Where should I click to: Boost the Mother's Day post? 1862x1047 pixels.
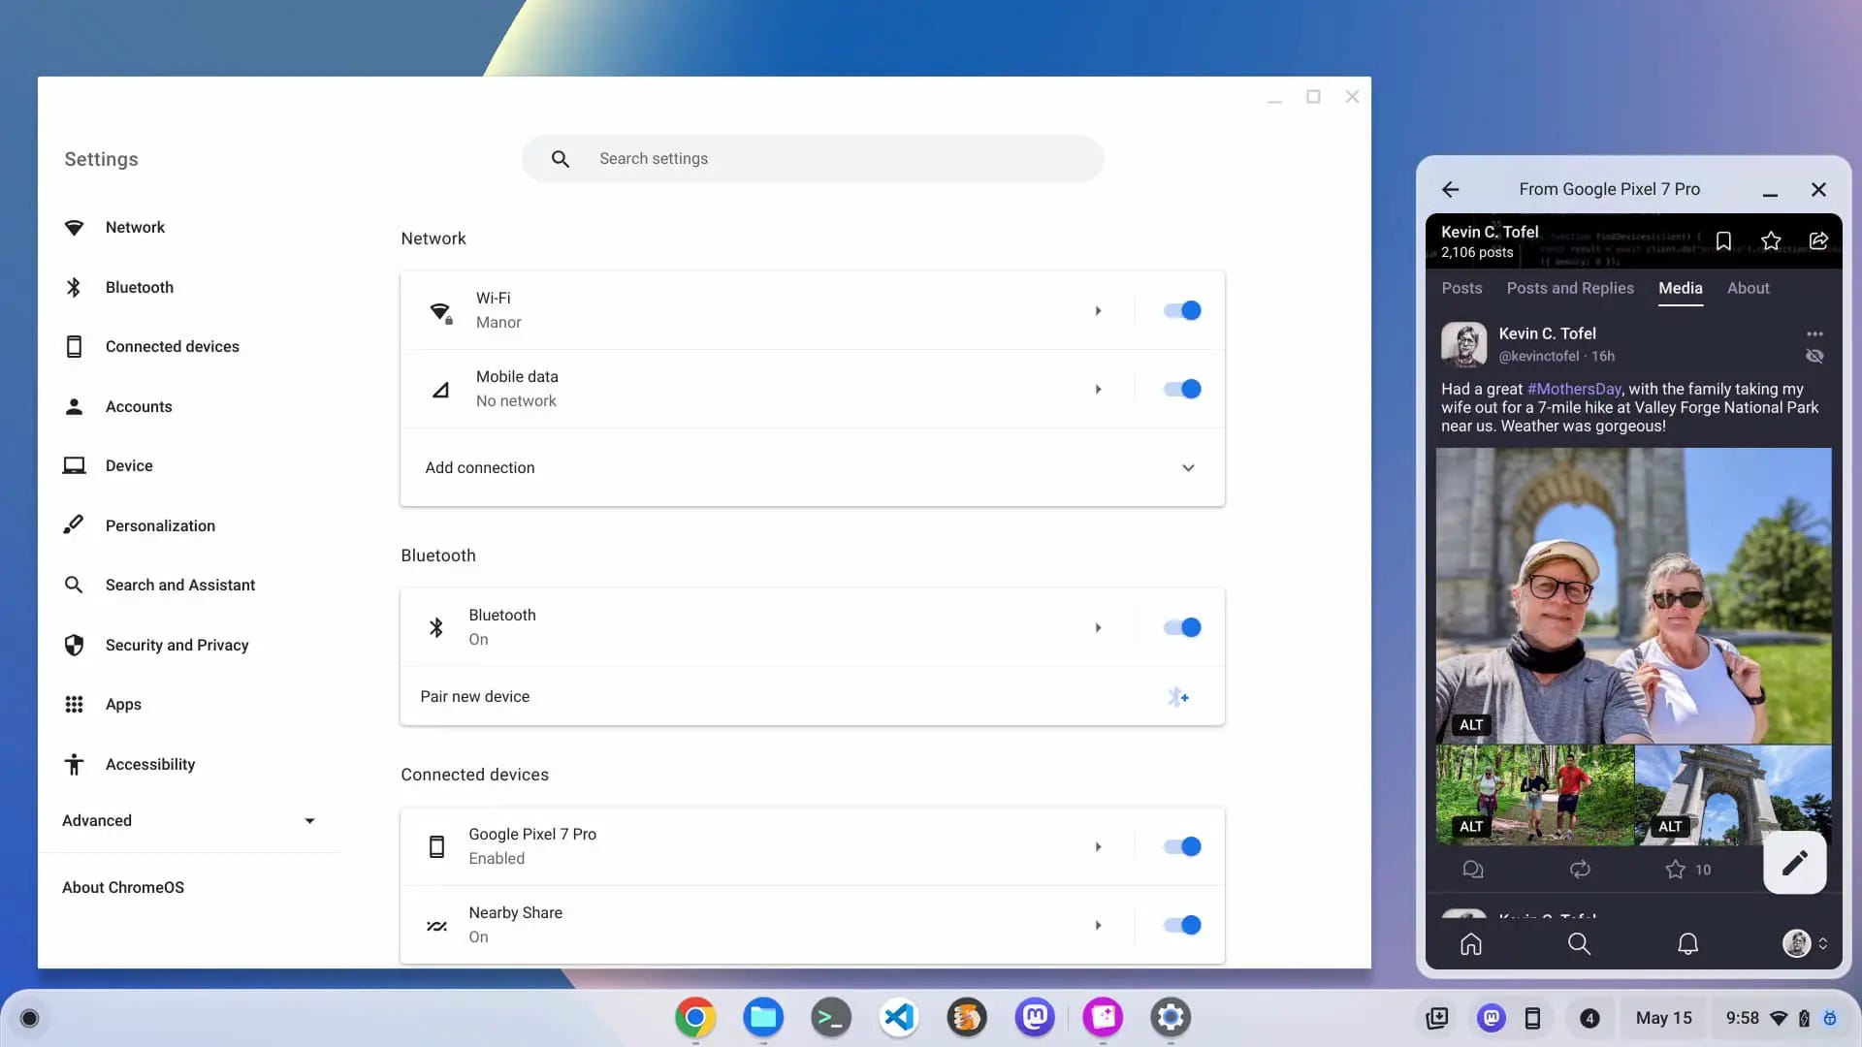[x=1580, y=870]
